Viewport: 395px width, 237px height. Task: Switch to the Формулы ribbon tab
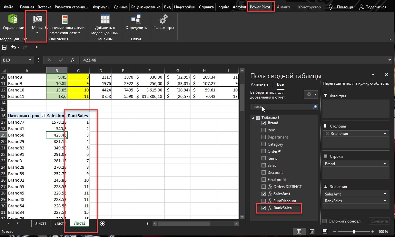[101, 7]
